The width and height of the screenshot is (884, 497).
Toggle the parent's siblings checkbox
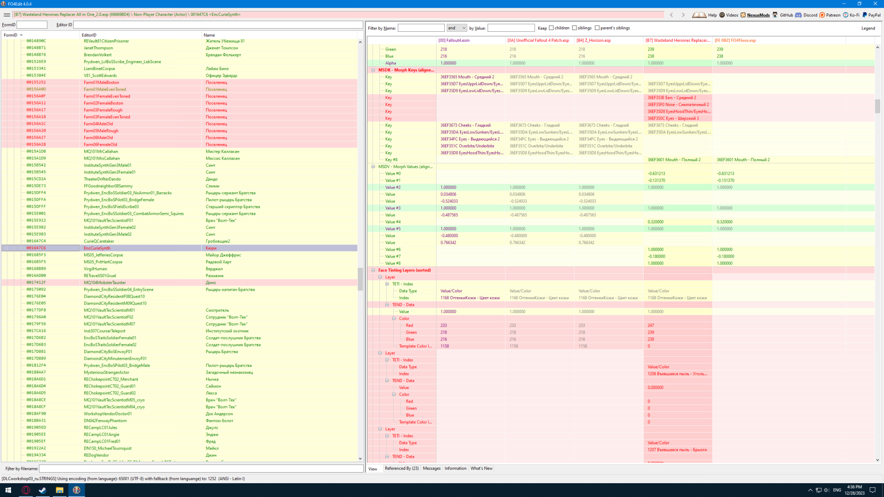(x=597, y=28)
